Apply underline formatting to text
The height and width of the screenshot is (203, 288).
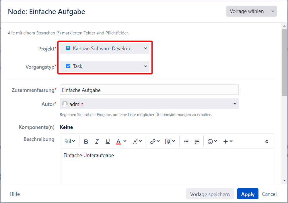(x=108, y=142)
